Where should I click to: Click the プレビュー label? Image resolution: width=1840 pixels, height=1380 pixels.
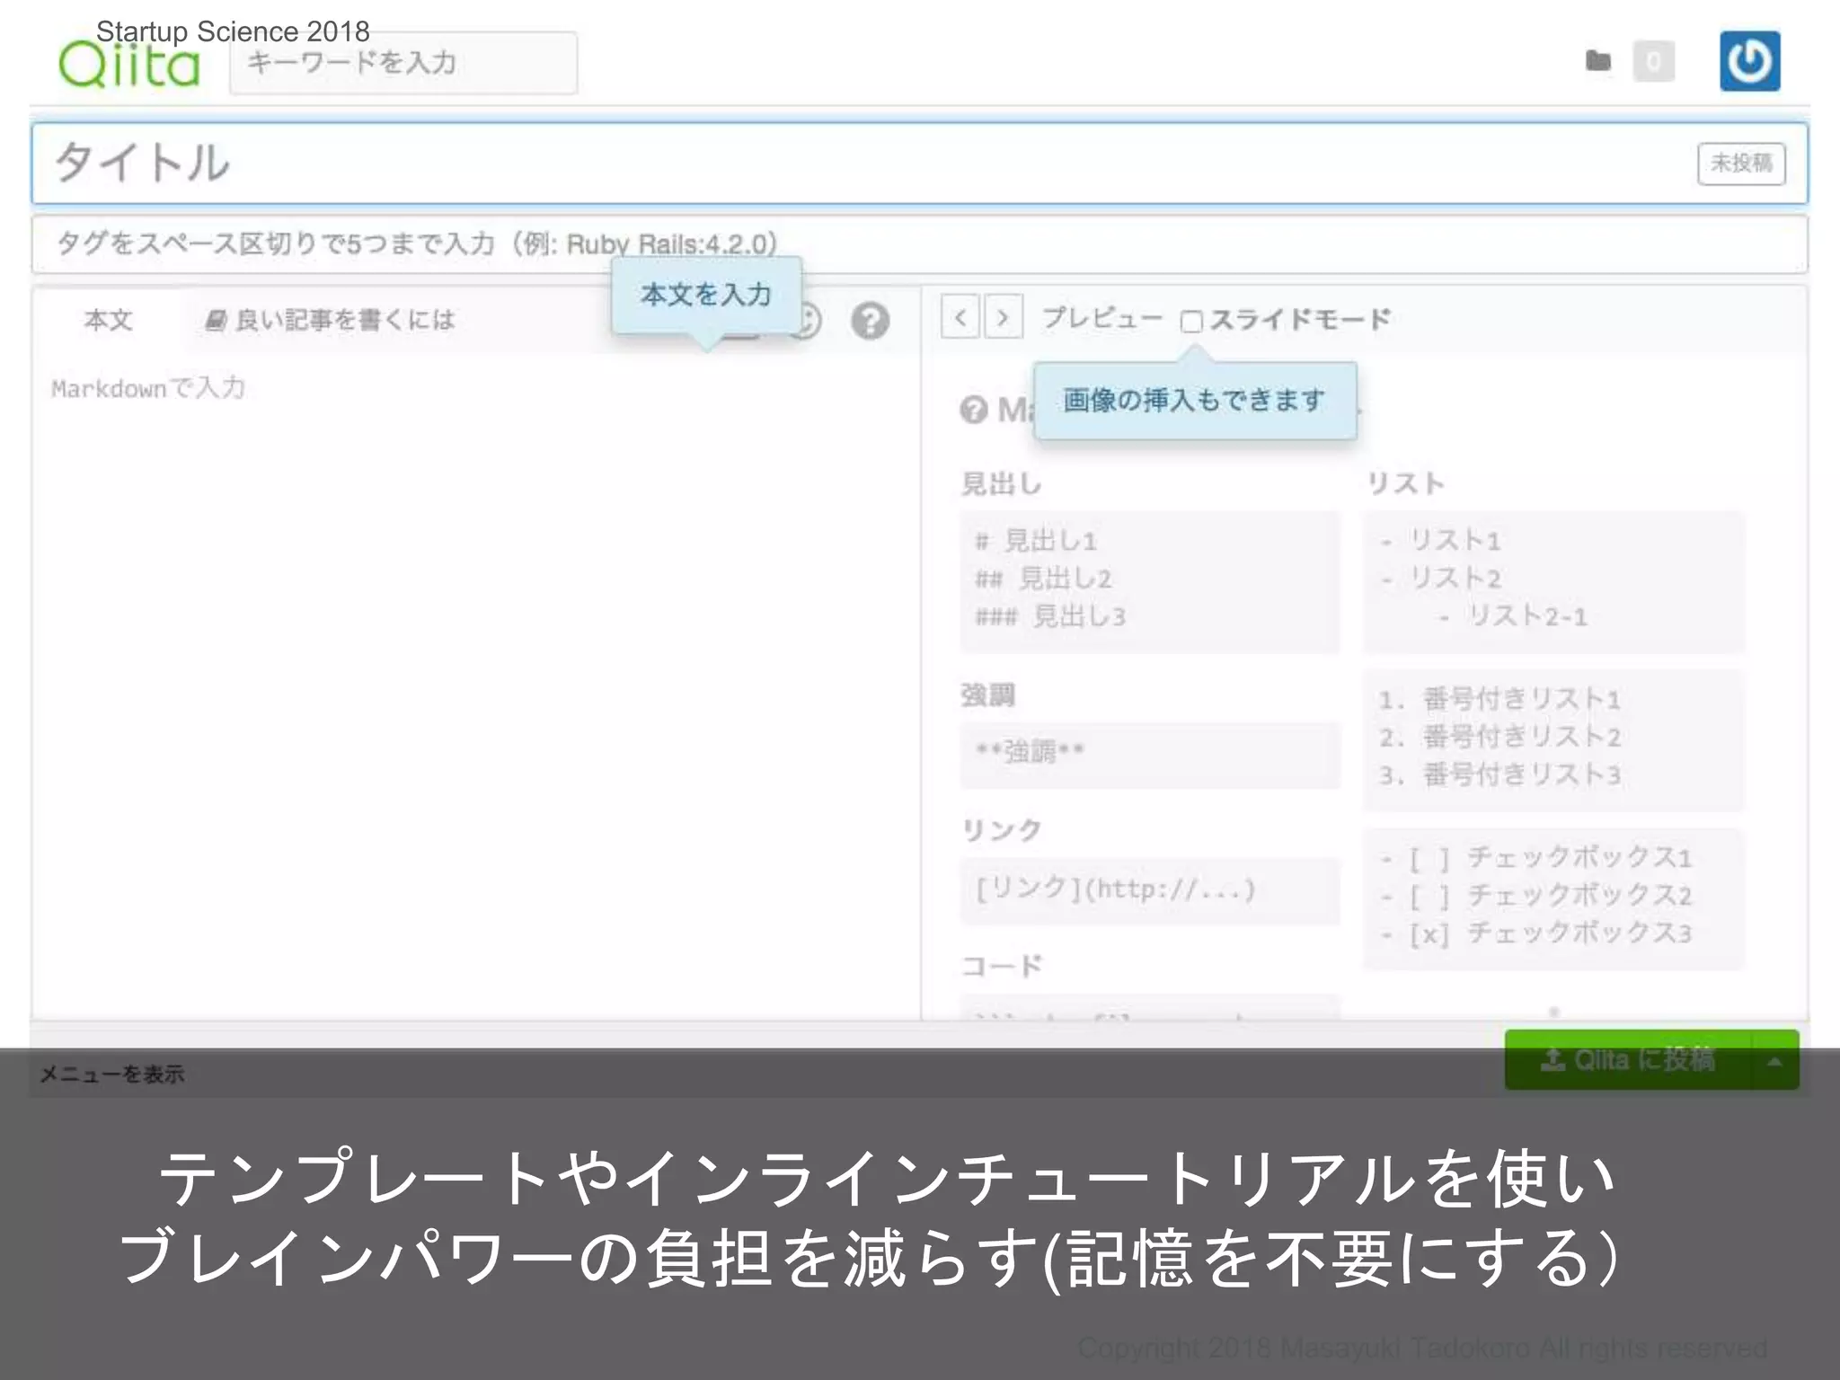pos(1101,318)
